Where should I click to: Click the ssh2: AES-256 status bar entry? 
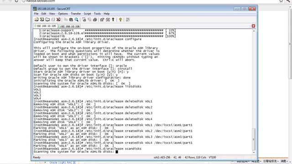tap(162, 157)
